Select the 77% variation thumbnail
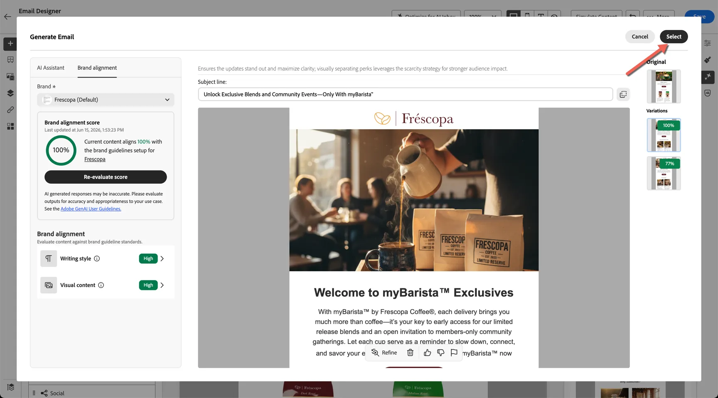Viewport: 718px width, 398px height. tap(664, 173)
